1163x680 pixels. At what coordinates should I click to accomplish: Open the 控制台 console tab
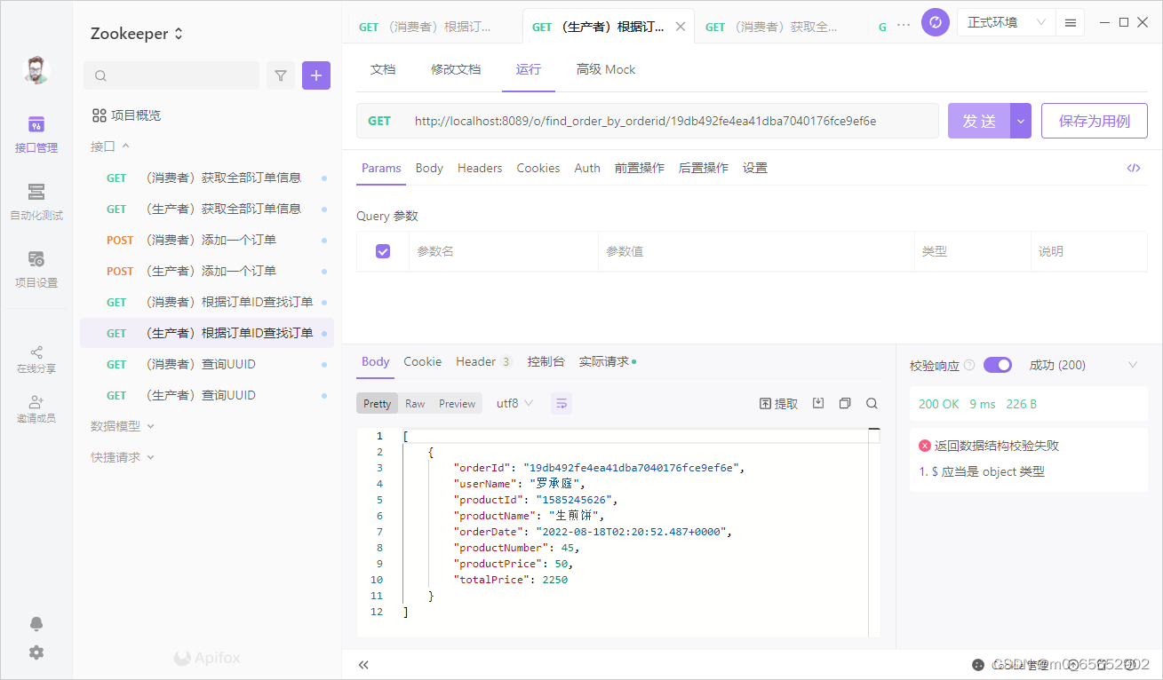546,361
